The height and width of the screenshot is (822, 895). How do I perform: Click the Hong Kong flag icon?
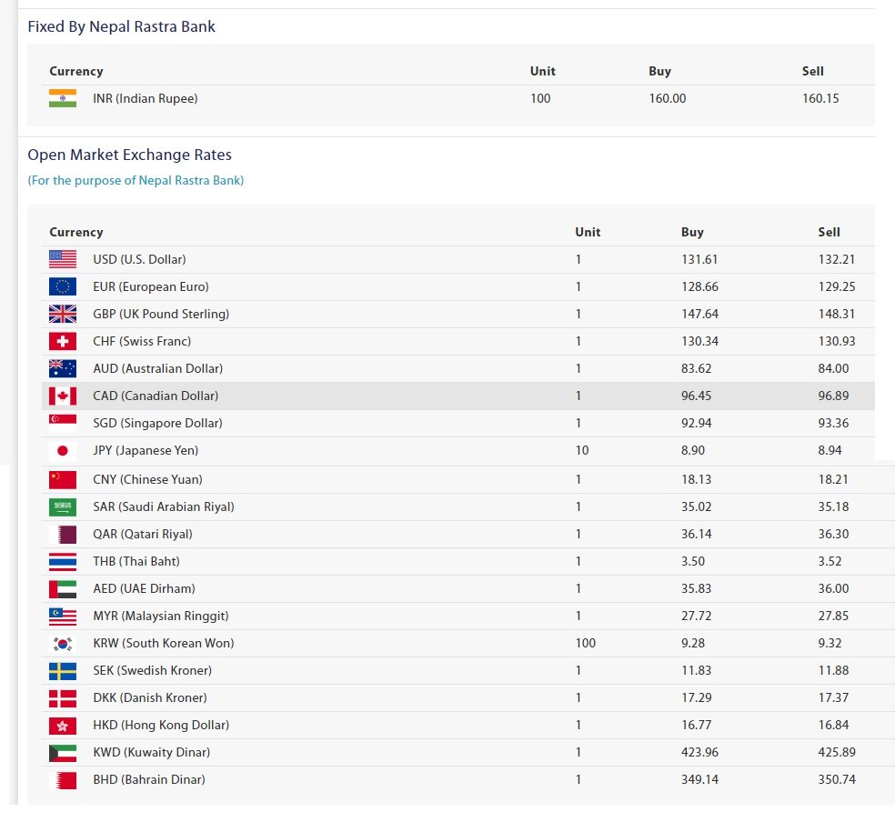63,726
